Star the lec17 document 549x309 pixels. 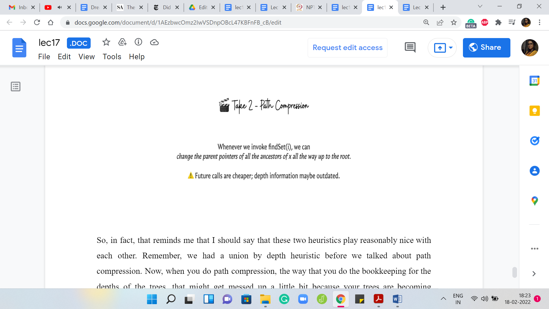coord(106,42)
